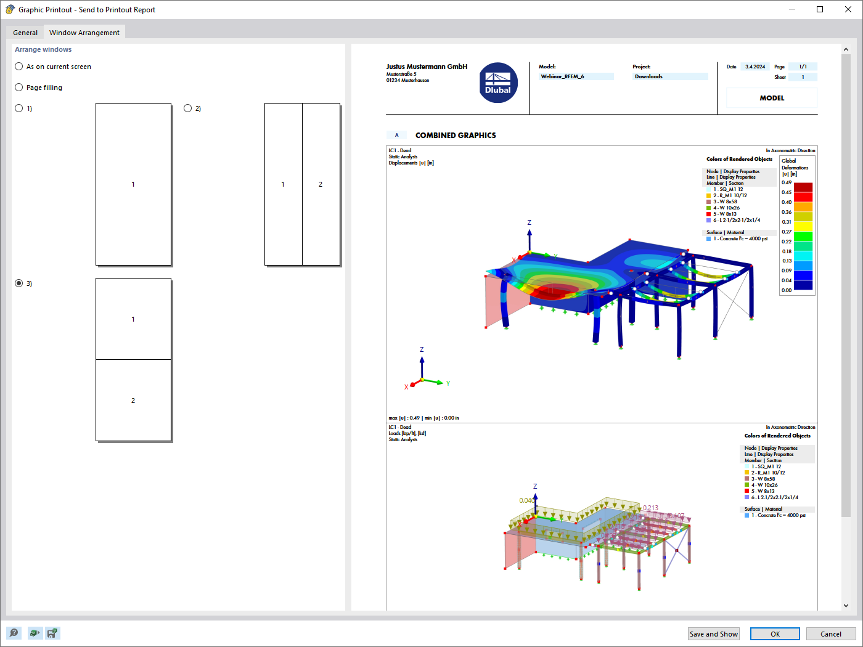Click the 'Global Deformations' legend title
Screen dimensions: 863x647
click(x=795, y=164)
